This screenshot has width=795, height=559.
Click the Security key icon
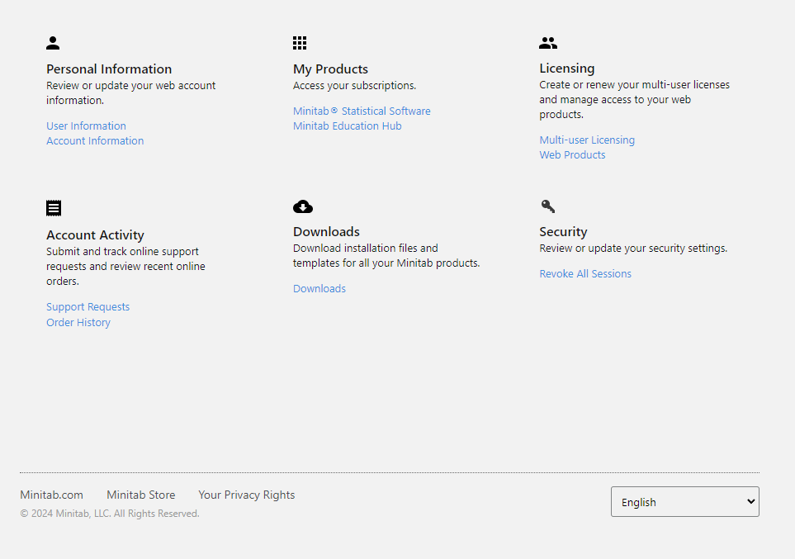click(548, 206)
